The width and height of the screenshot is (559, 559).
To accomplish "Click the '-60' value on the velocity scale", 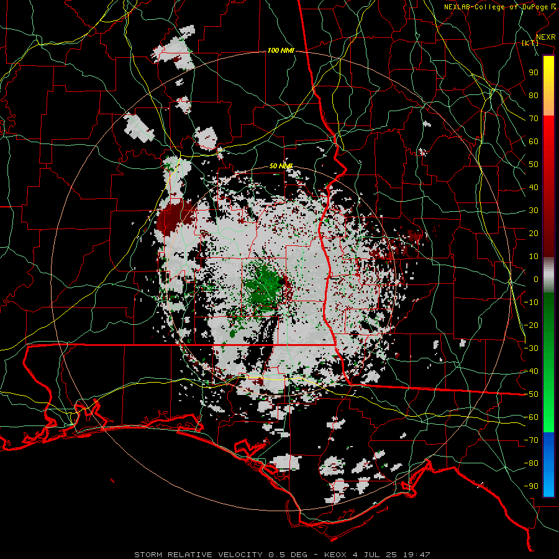I will pos(531,417).
